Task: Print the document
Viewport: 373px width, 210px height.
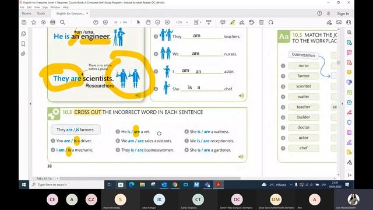Action: pyautogui.click(x=53, y=22)
